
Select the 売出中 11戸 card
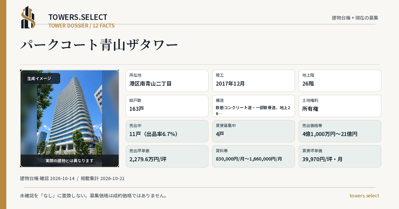(167, 131)
